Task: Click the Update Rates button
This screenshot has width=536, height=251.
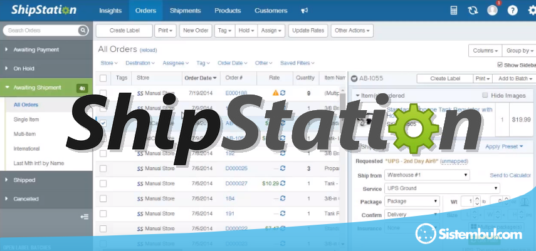Action: pyautogui.click(x=308, y=31)
